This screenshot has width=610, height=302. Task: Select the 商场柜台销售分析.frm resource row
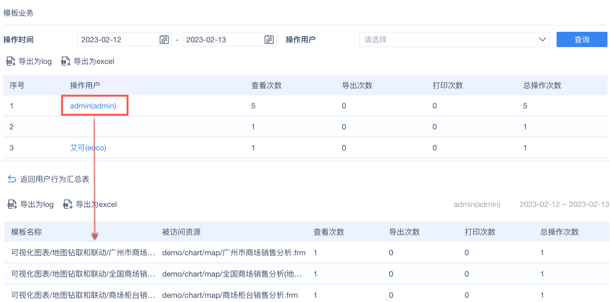tap(230, 295)
